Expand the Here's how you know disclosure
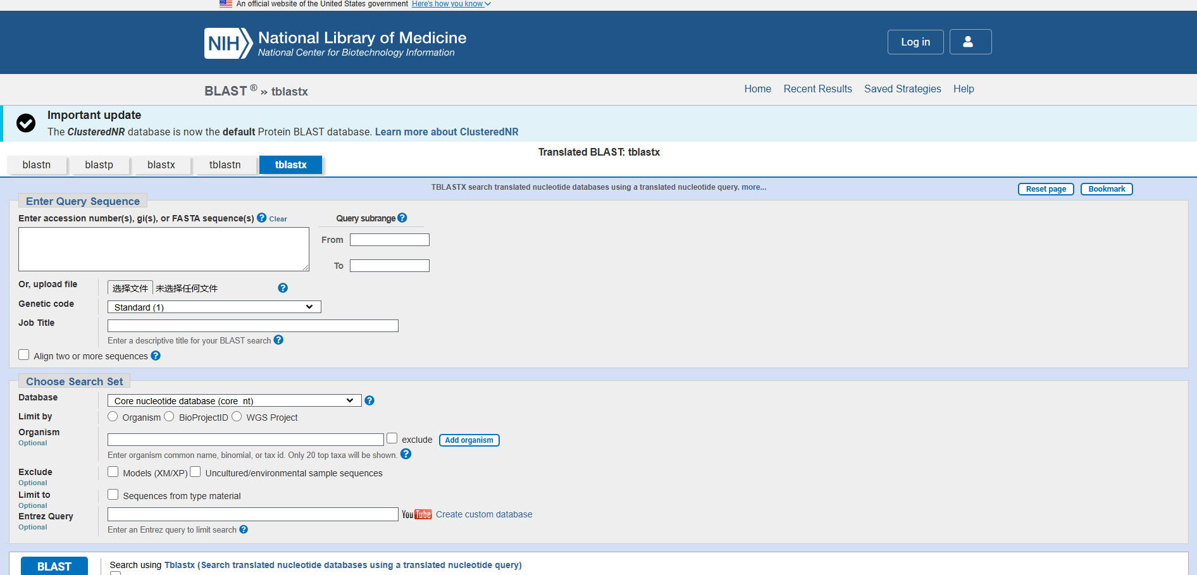 click(450, 4)
